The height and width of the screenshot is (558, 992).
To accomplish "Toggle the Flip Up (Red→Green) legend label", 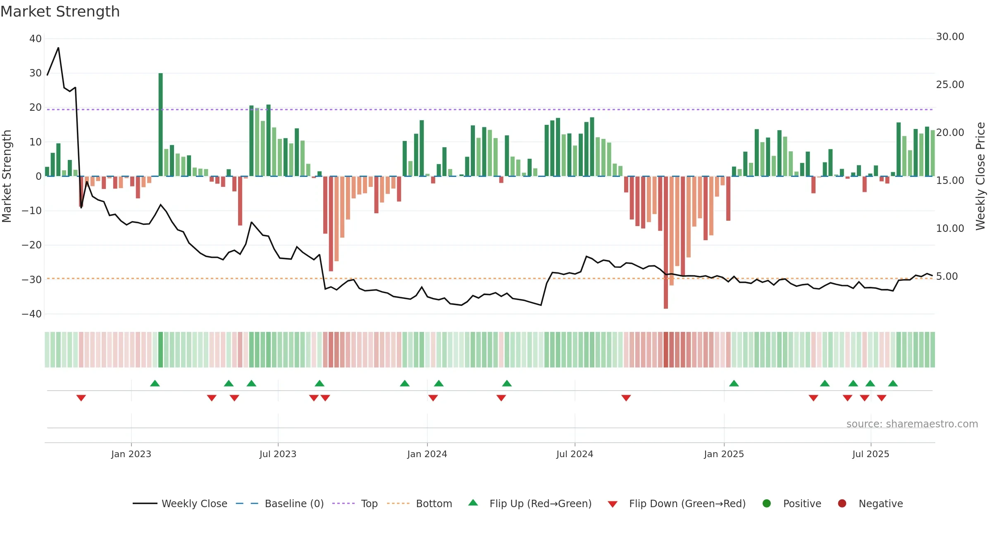I will coord(541,504).
